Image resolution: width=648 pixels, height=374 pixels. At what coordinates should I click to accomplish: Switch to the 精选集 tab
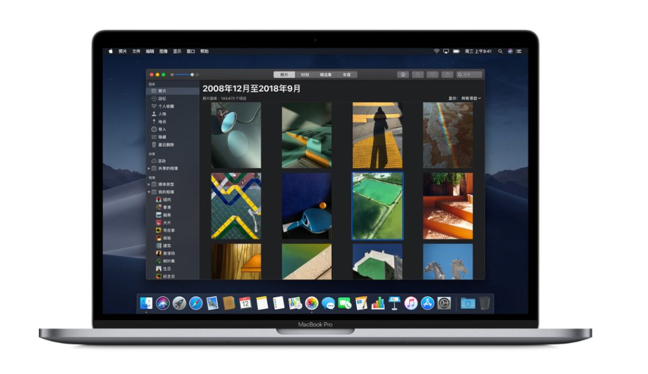(326, 75)
